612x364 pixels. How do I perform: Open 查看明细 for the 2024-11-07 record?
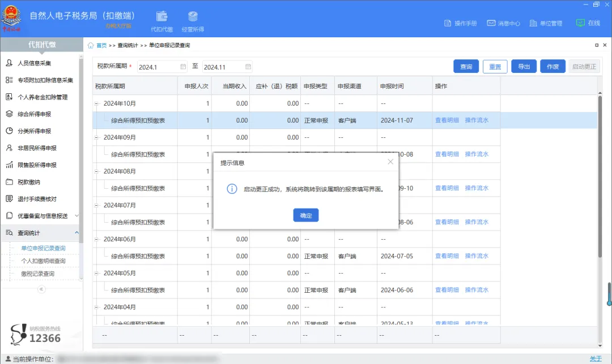pos(447,120)
